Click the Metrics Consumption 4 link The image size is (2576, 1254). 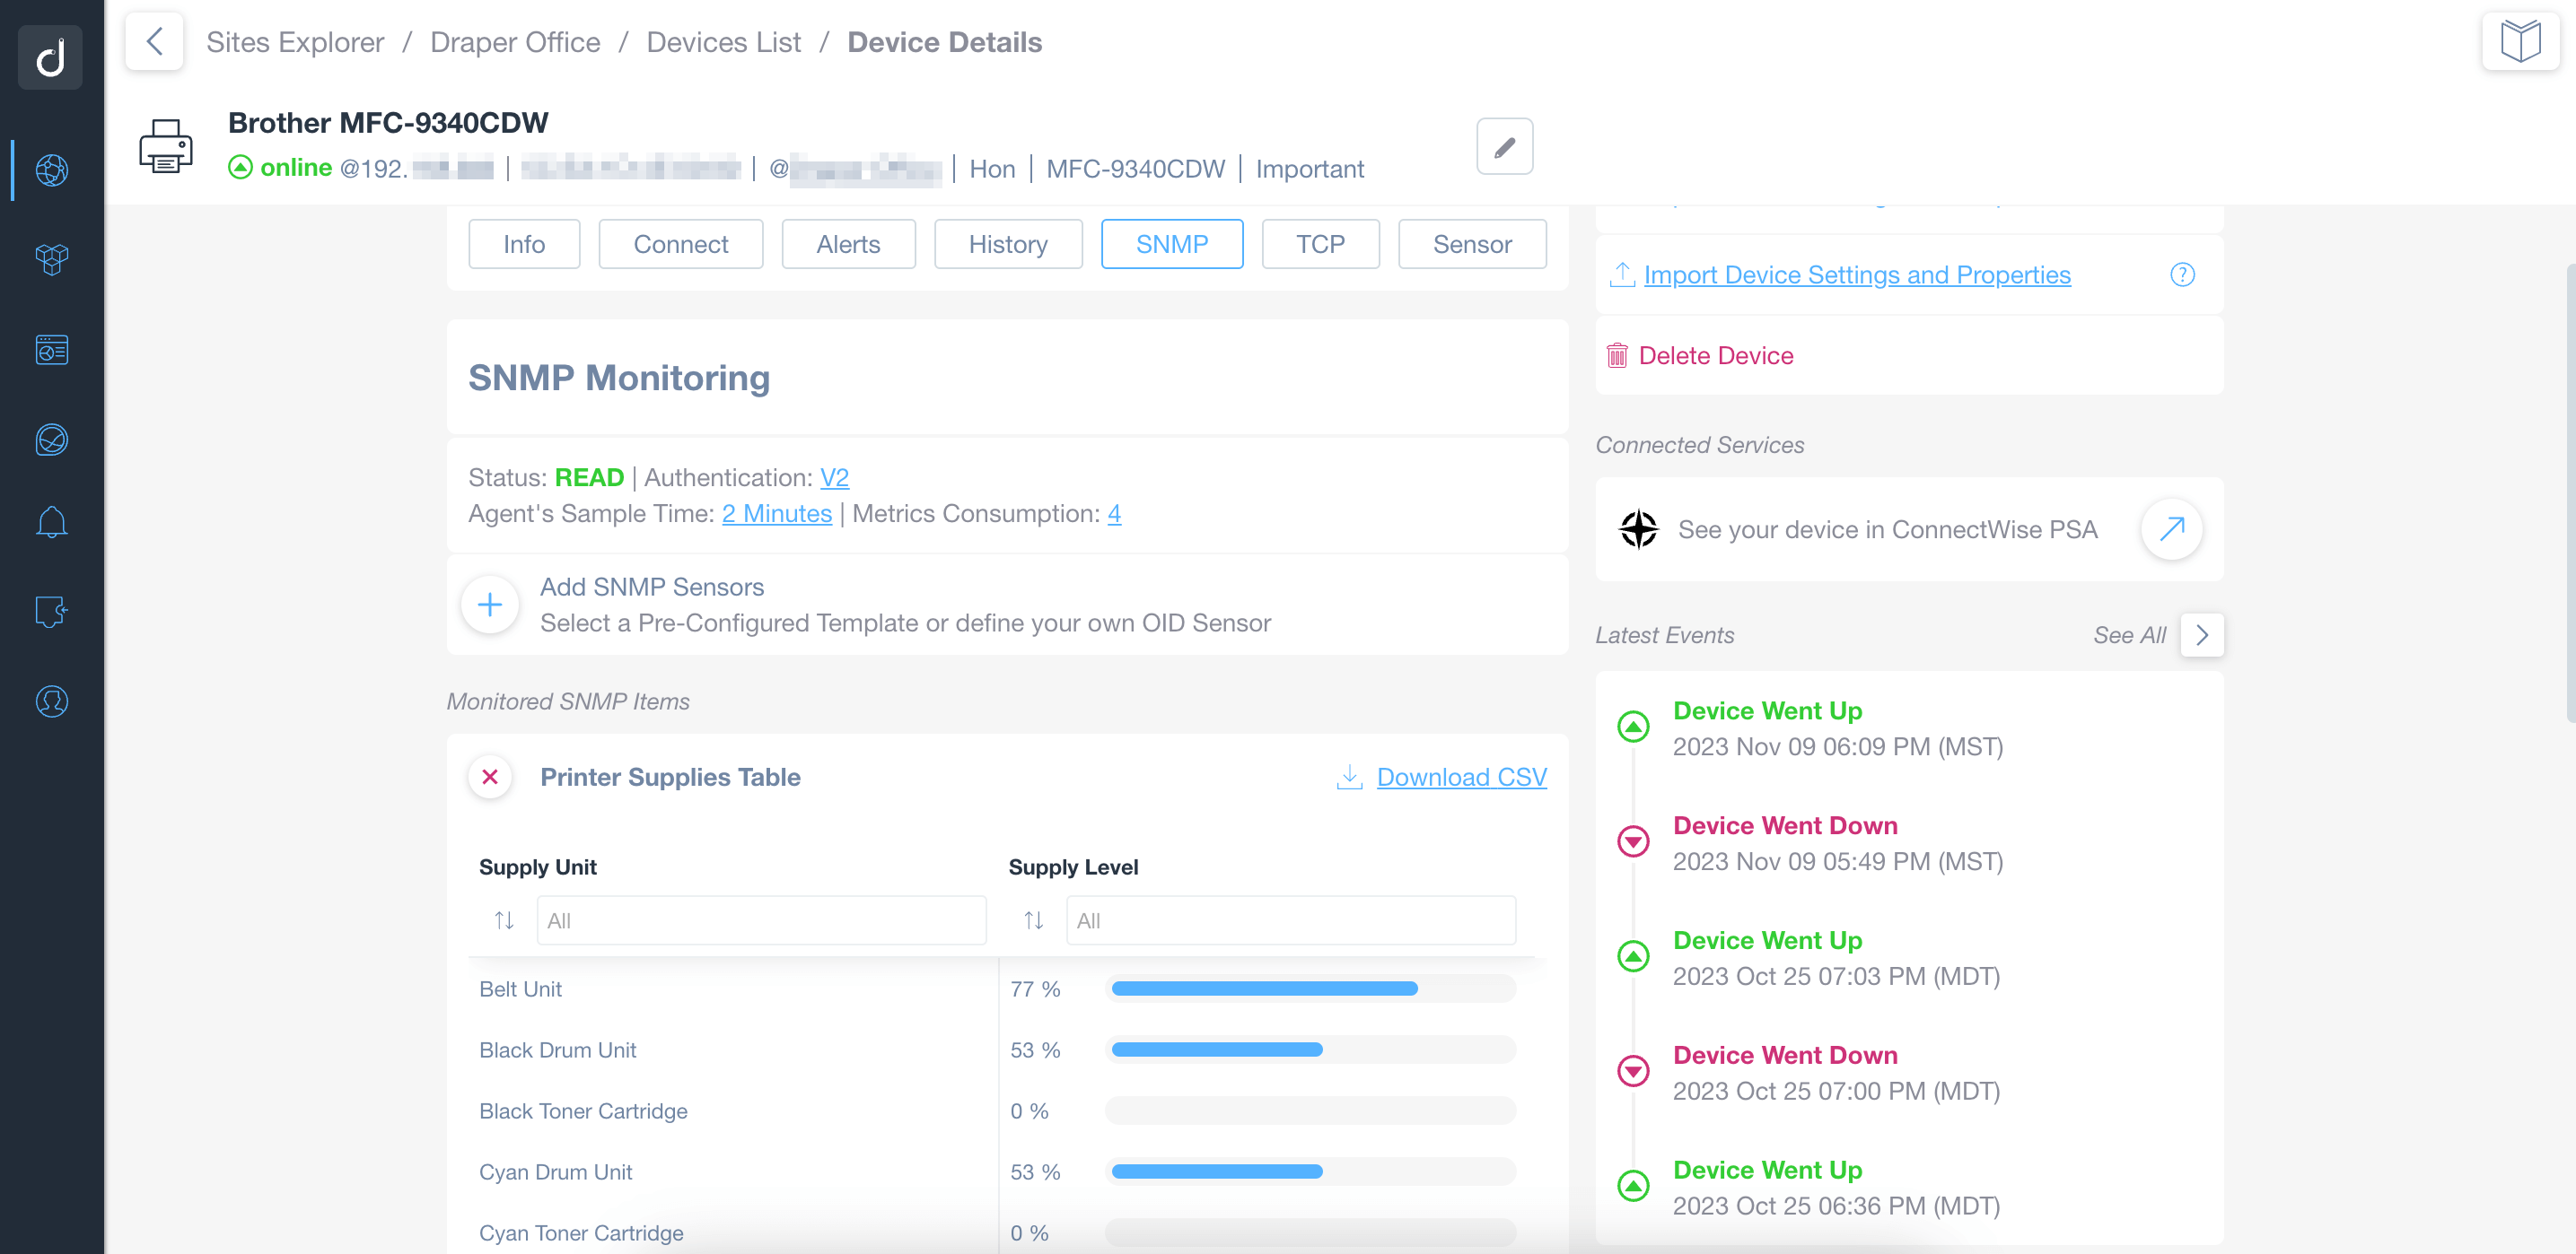pos(1114,514)
